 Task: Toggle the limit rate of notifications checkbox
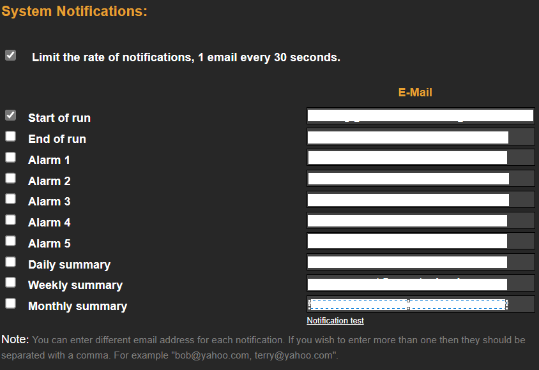[10, 56]
